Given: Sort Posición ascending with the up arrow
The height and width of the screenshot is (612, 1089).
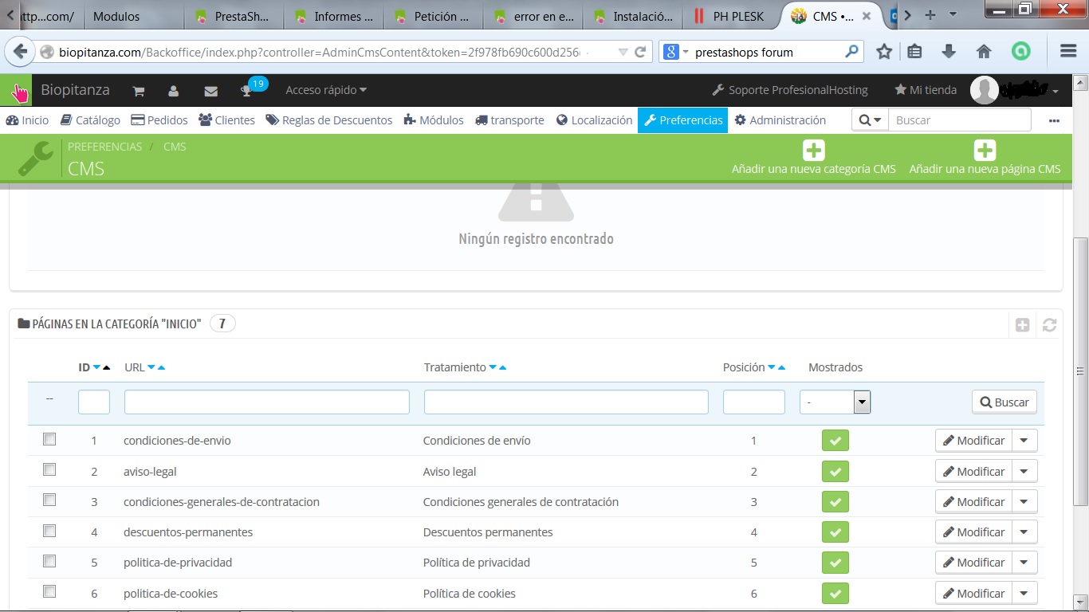Looking at the screenshot, I should (x=781, y=367).
